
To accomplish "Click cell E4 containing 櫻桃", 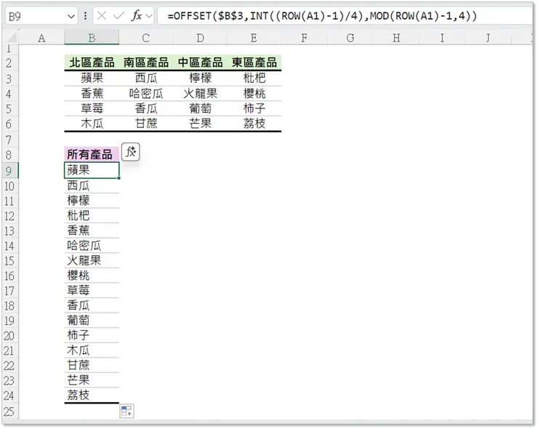I will coord(254,93).
